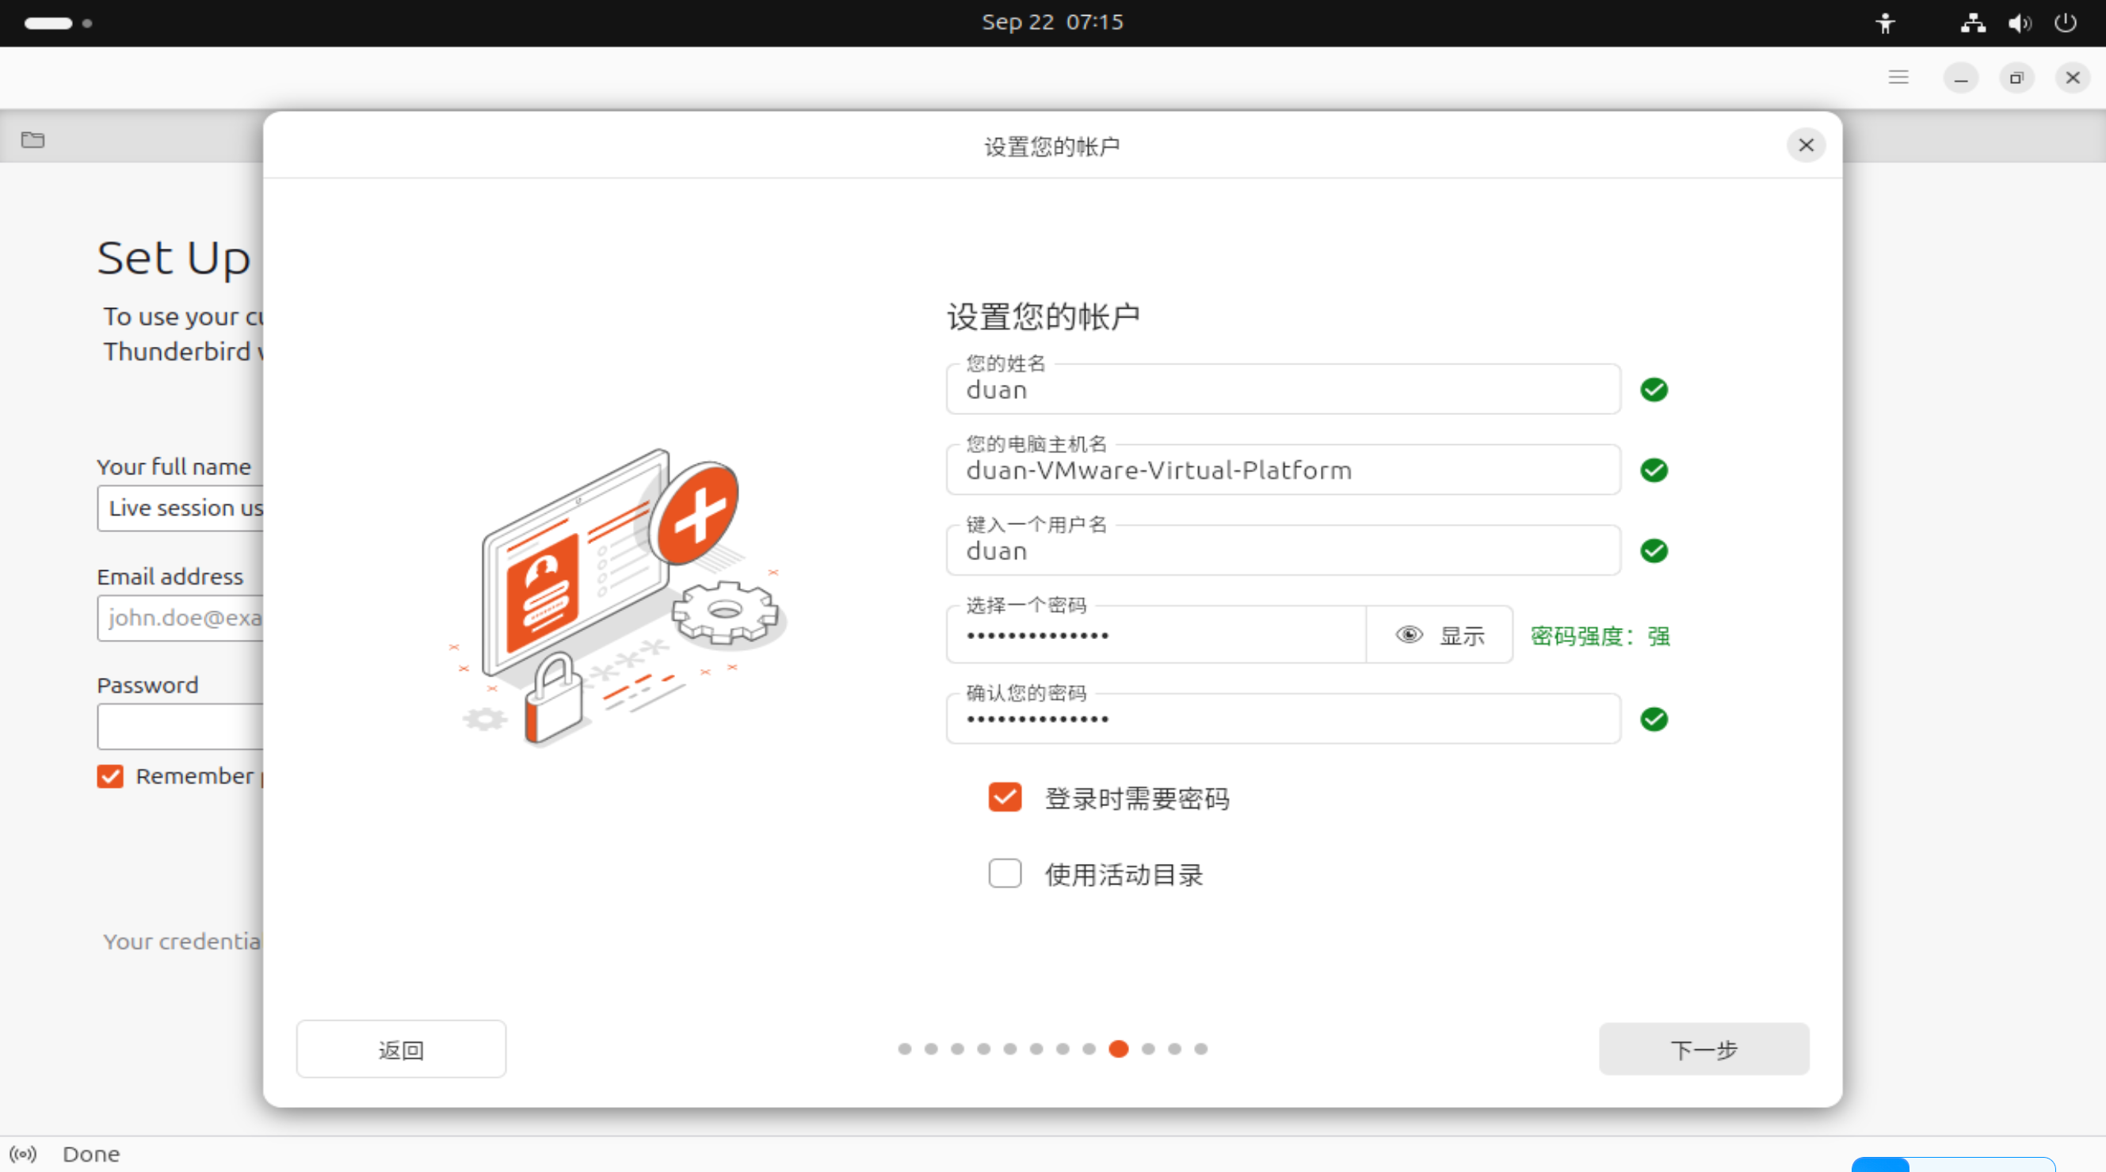Click the folder icon in Thunderbird tab bar
This screenshot has height=1172, width=2106.
tap(32, 139)
